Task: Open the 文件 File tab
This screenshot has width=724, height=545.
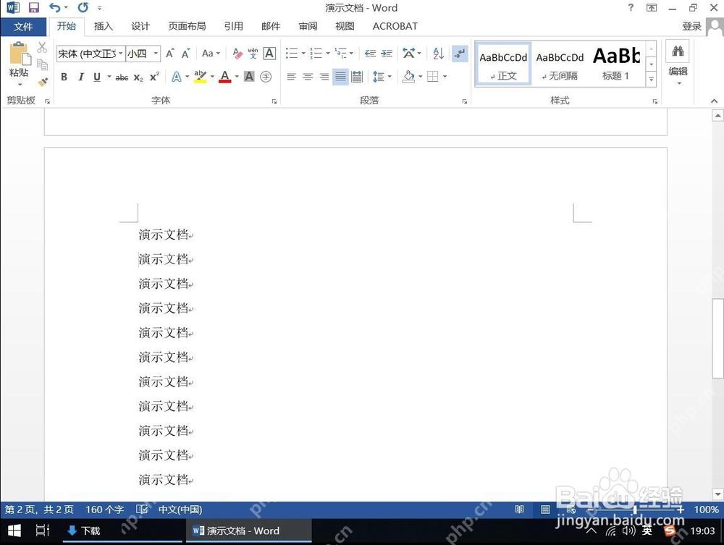Action: 23,27
